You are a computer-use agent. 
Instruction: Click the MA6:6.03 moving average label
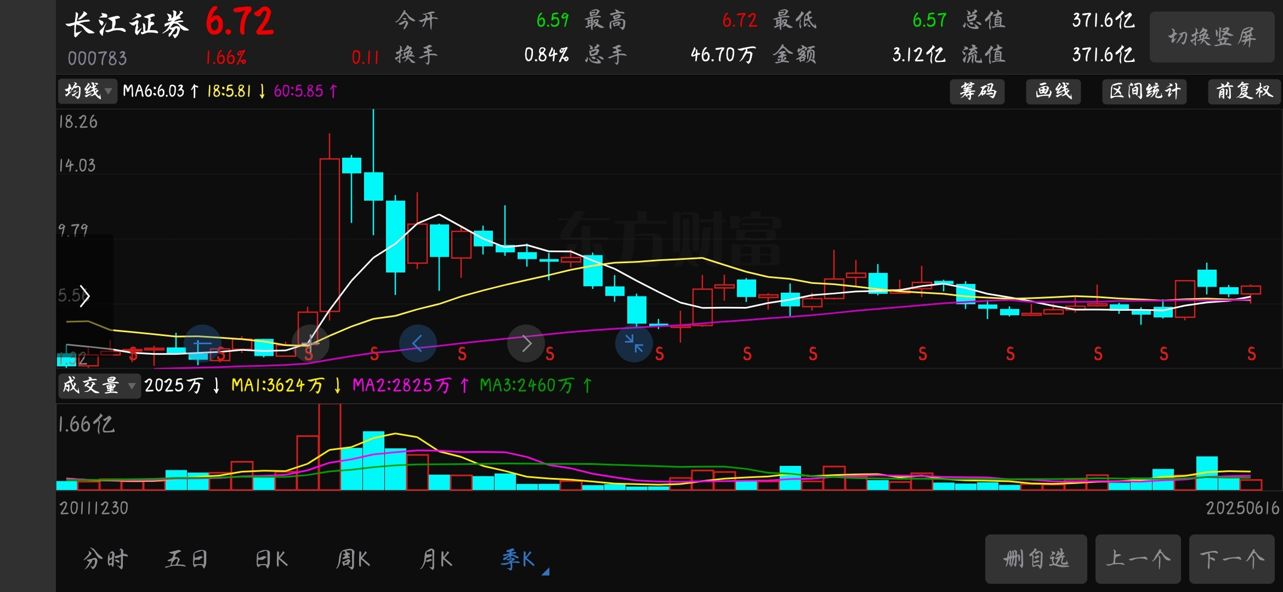(x=160, y=91)
